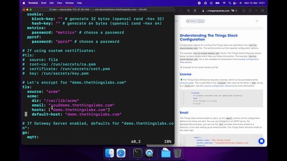Click the menu bar date and time
This screenshot has width=287, height=161.
[x=254, y=3]
